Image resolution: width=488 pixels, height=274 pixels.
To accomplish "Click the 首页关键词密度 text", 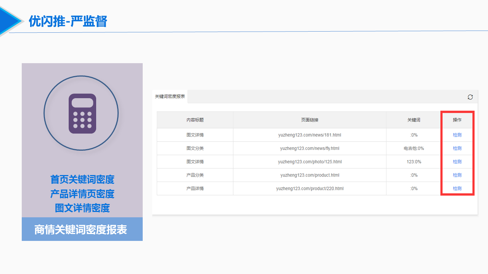I will tap(82, 179).
